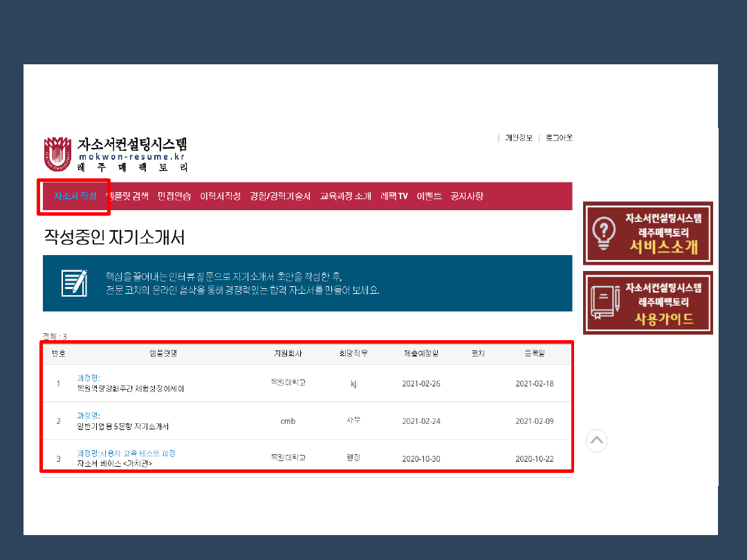
Task: Click the scroll-to-top arrow circle
Action: click(596, 440)
